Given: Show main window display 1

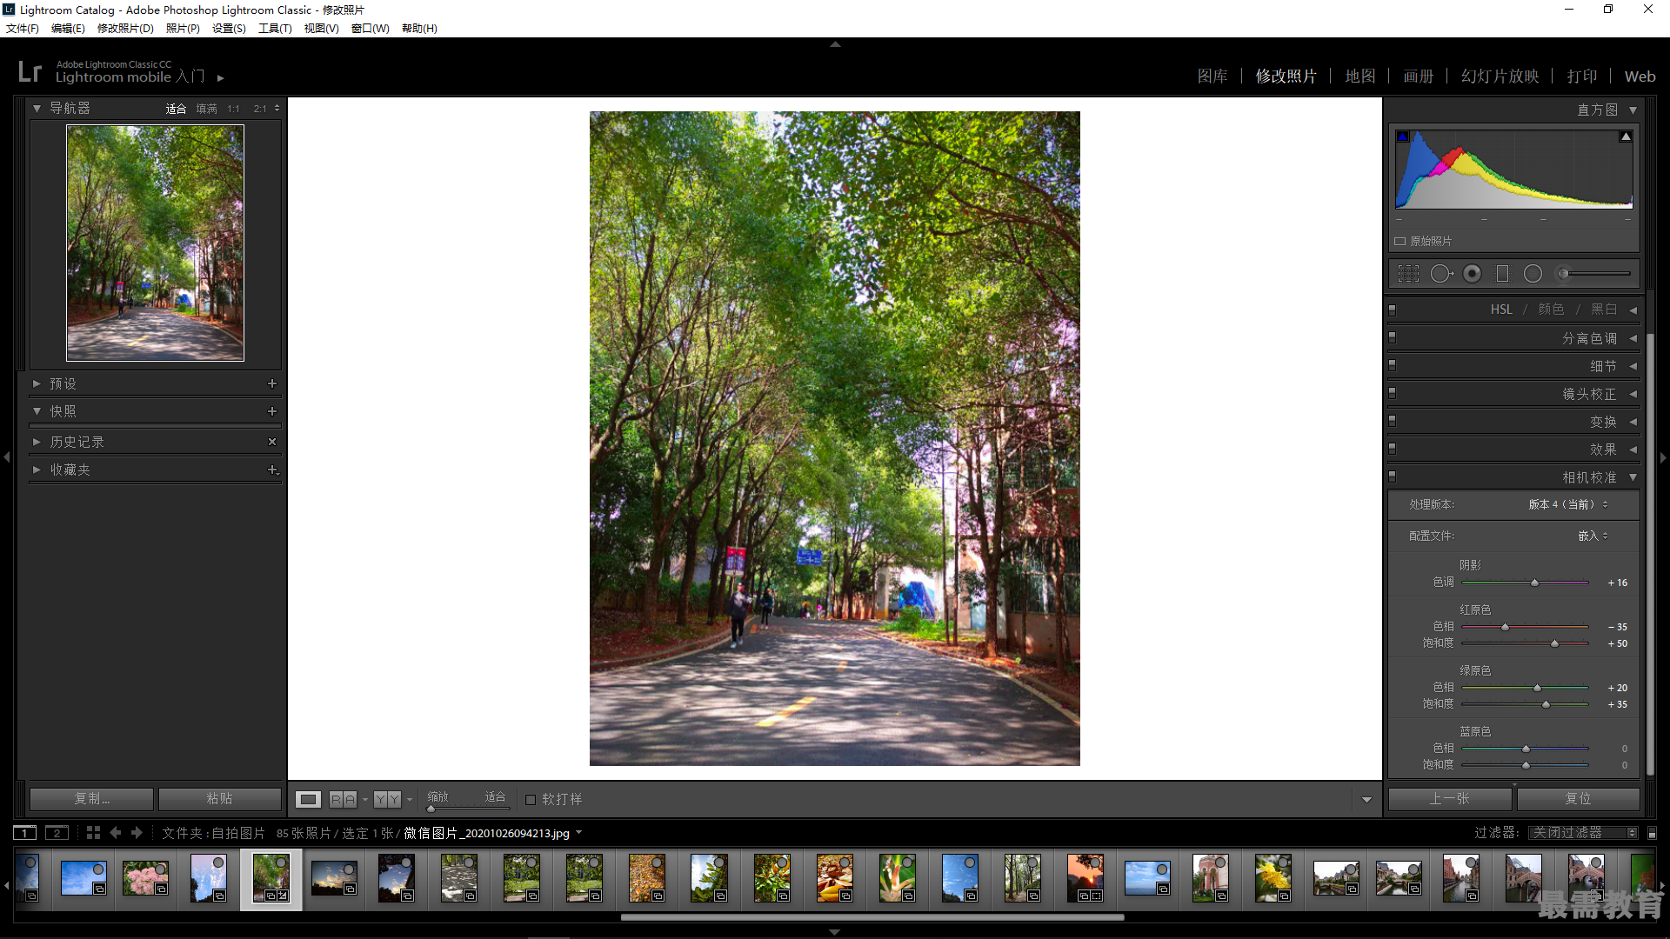Looking at the screenshot, I should click(25, 833).
